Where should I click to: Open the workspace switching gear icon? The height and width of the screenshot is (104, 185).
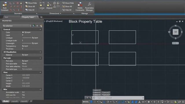pos(149,102)
